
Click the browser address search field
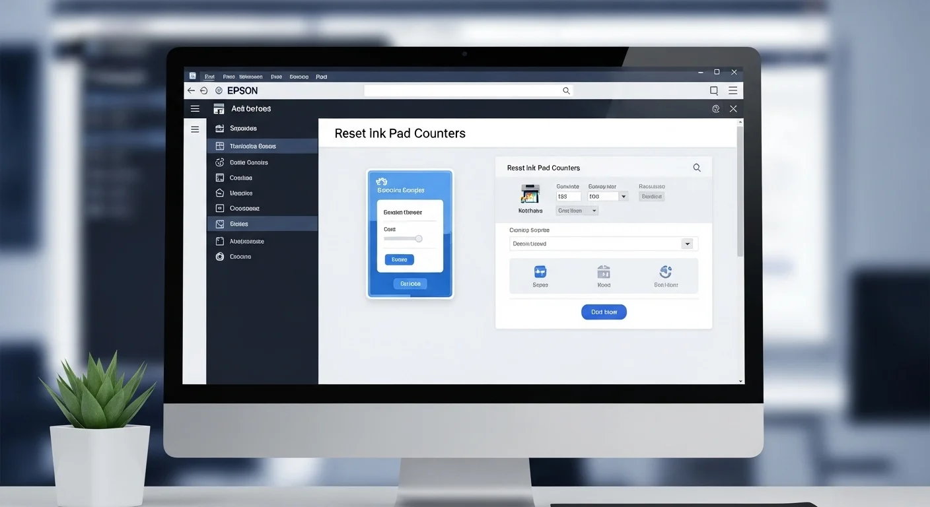pyautogui.click(x=468, y=90)
